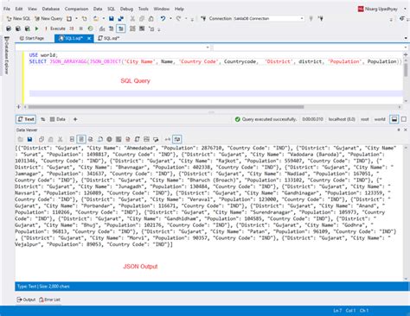Image resolution: width=410 pixels, height=316 pixels.
Task: Click the round dark circle icon in Data Viewer toolbar
Action: click(109, 139)
